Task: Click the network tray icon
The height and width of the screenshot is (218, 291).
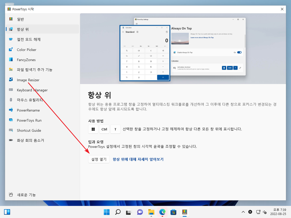Action: click(258, 212)
